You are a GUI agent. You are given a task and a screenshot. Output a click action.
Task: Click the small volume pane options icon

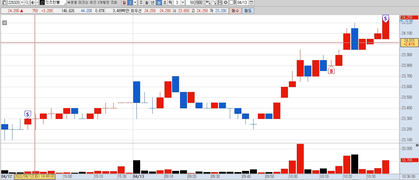(417, 145)
